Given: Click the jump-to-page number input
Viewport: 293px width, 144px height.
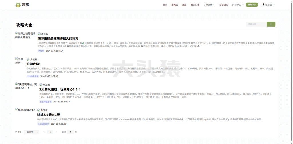Looking at the screenshot, I should pyautogui.click(x=70, y=132).
